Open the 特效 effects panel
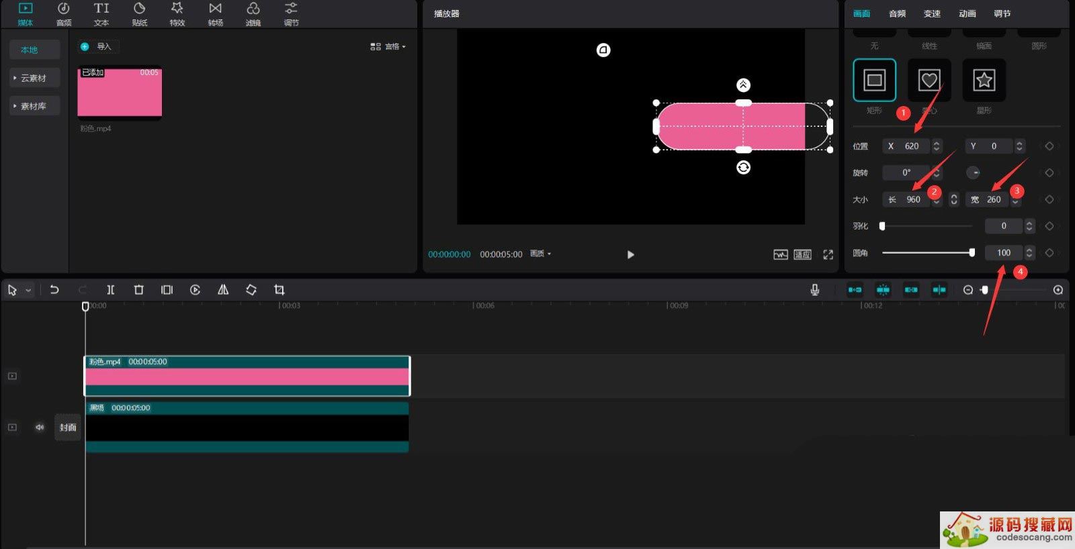The width and height of the screenshot is (1075, 549). [x=177, y=14]
